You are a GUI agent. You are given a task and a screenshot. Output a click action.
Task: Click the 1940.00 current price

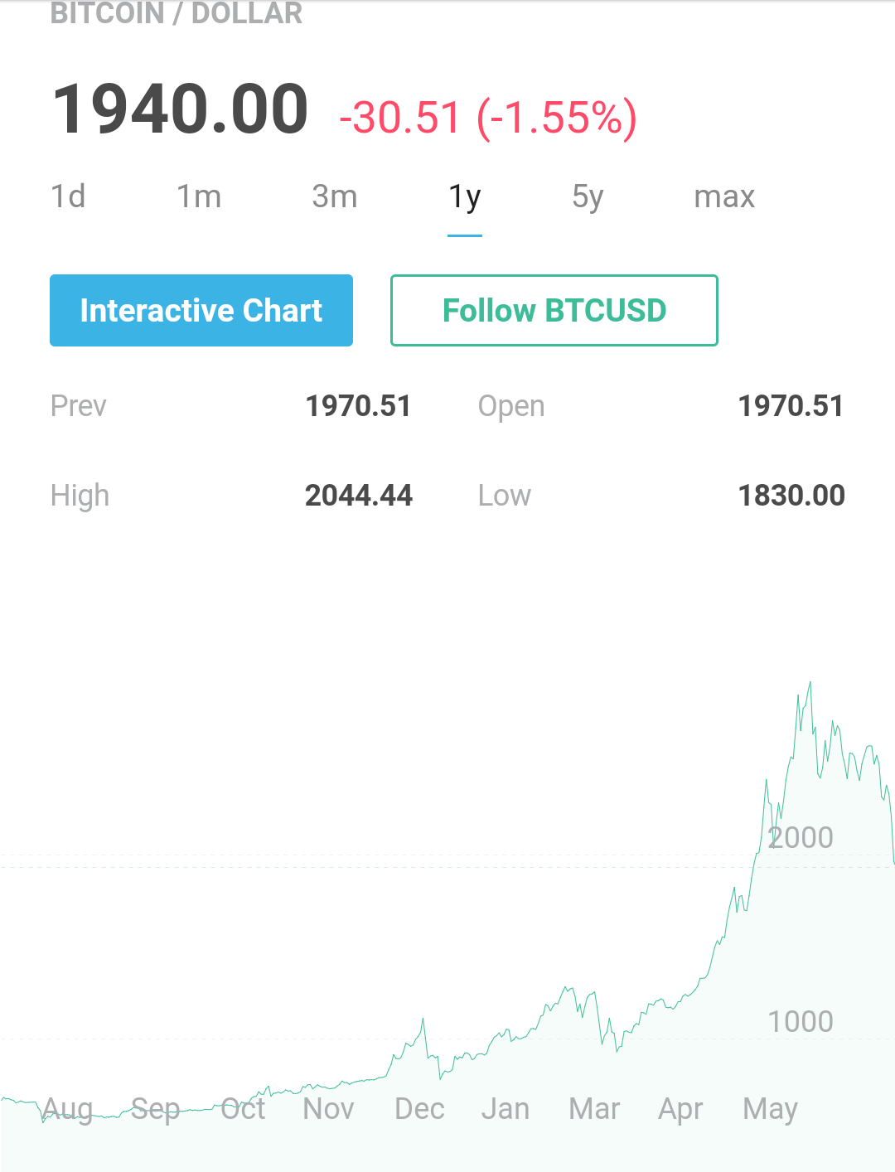[x=180, y=109]
